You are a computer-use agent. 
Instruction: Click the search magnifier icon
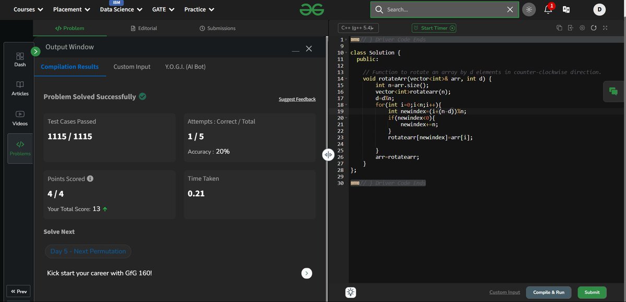point(379,9)
